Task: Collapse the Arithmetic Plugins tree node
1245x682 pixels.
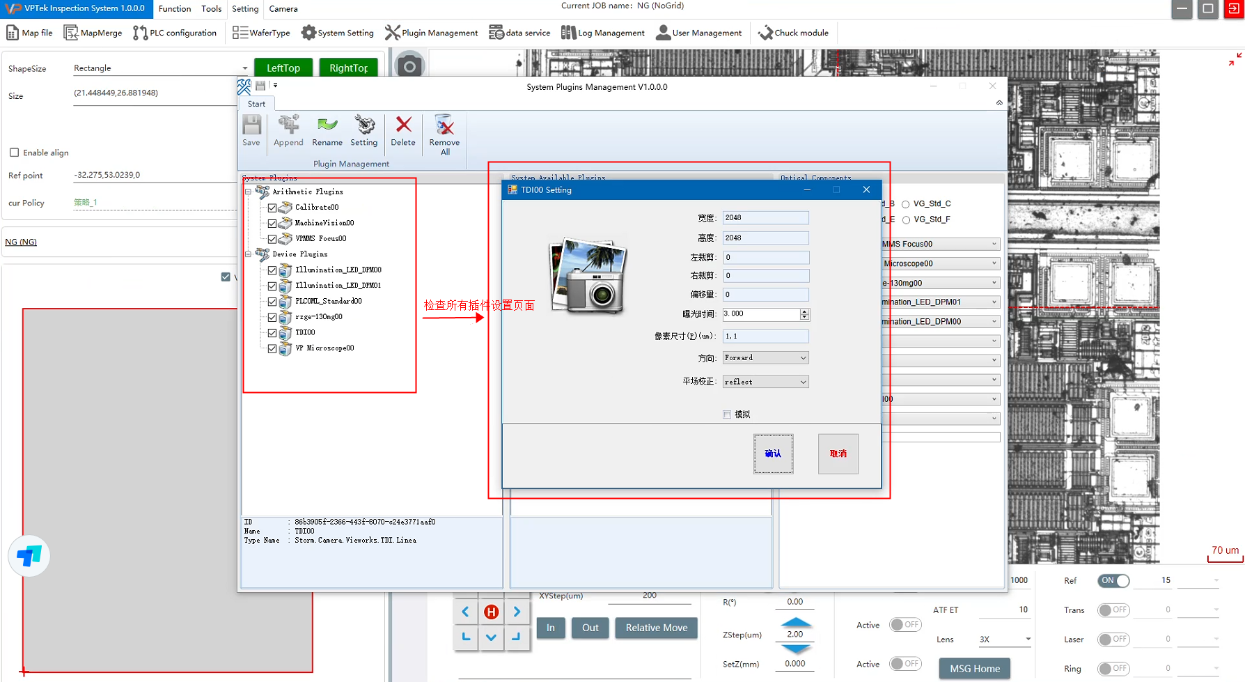Action: click(248, 192)
